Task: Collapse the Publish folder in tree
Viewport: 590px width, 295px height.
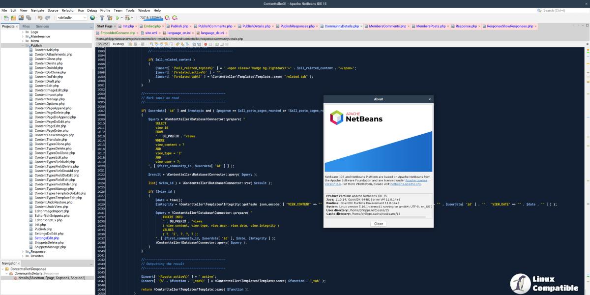Action: 23,45
